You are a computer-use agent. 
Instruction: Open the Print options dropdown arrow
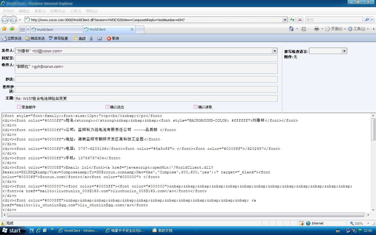pos(322,29)
